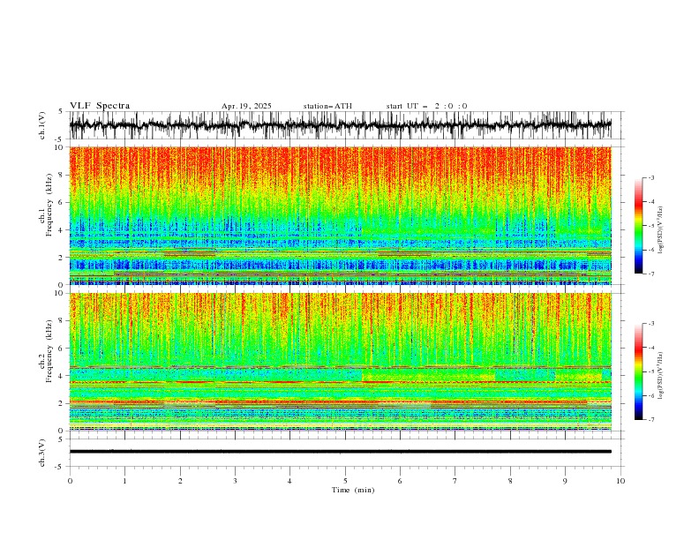699x540 pixels.
Task: Click the "-5" tick on upper color bar
Action: pyautogui.click(x=651, y=226)
